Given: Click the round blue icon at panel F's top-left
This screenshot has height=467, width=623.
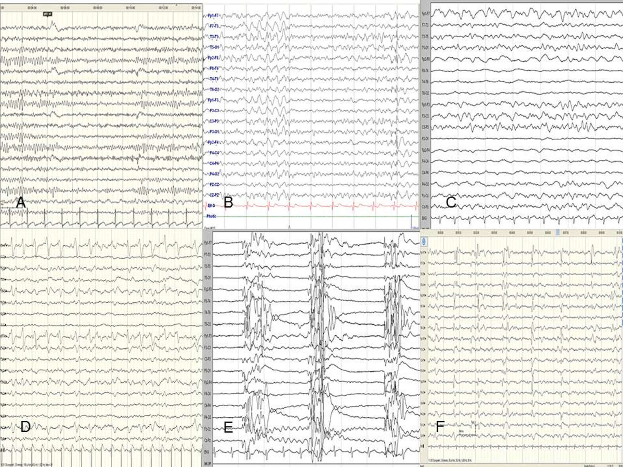Looking at the screenshot, I should 424,242.
